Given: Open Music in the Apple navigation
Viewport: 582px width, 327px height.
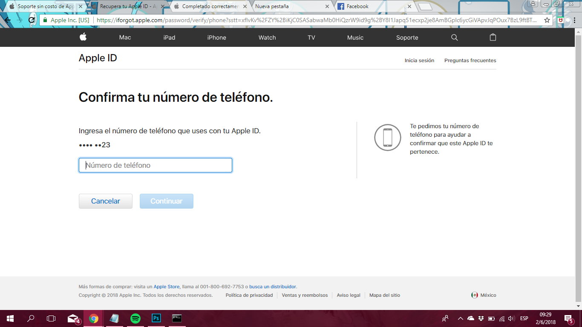Looking at the screenshot, I should click(x=355, y=37).
